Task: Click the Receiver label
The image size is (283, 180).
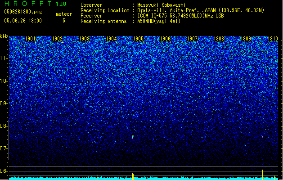Action: click(91, 16)
